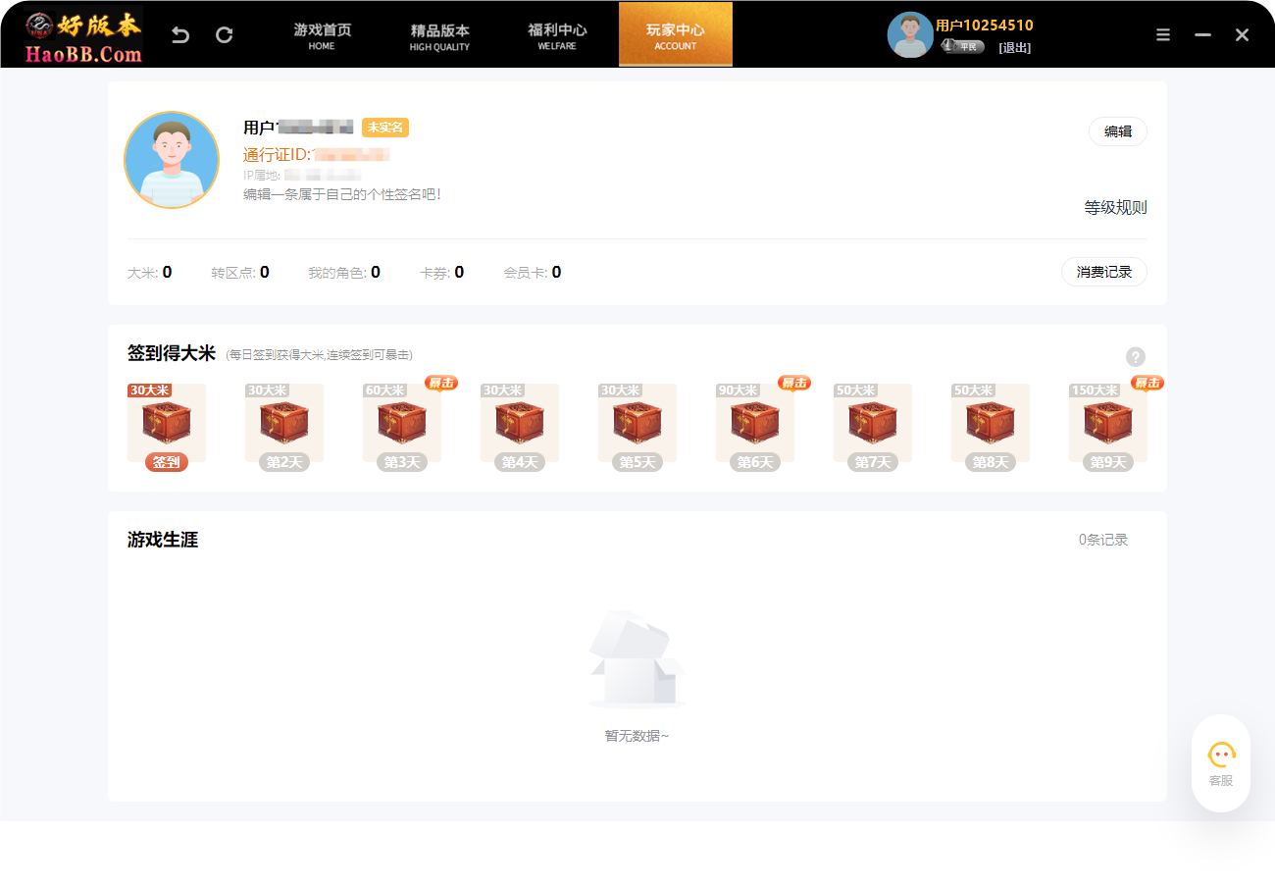
Task: Click the day 3 treasure chest
Action: pos(402,423)
